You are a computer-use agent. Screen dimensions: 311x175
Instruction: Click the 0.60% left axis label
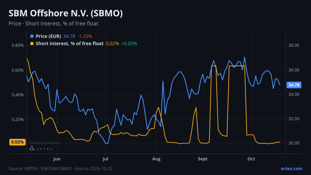point(18,70)
